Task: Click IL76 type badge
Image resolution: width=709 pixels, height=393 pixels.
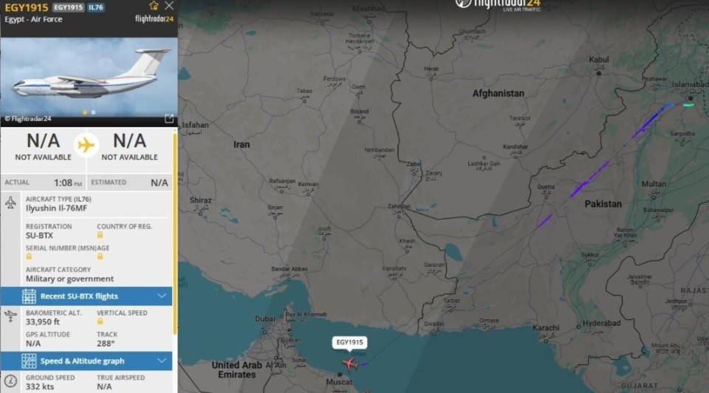Action: coord(96,7)
